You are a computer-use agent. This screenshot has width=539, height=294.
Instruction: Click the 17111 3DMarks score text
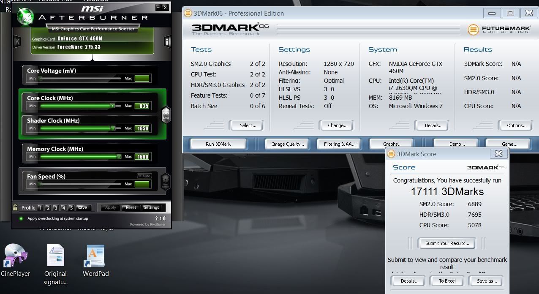point(447,191)
